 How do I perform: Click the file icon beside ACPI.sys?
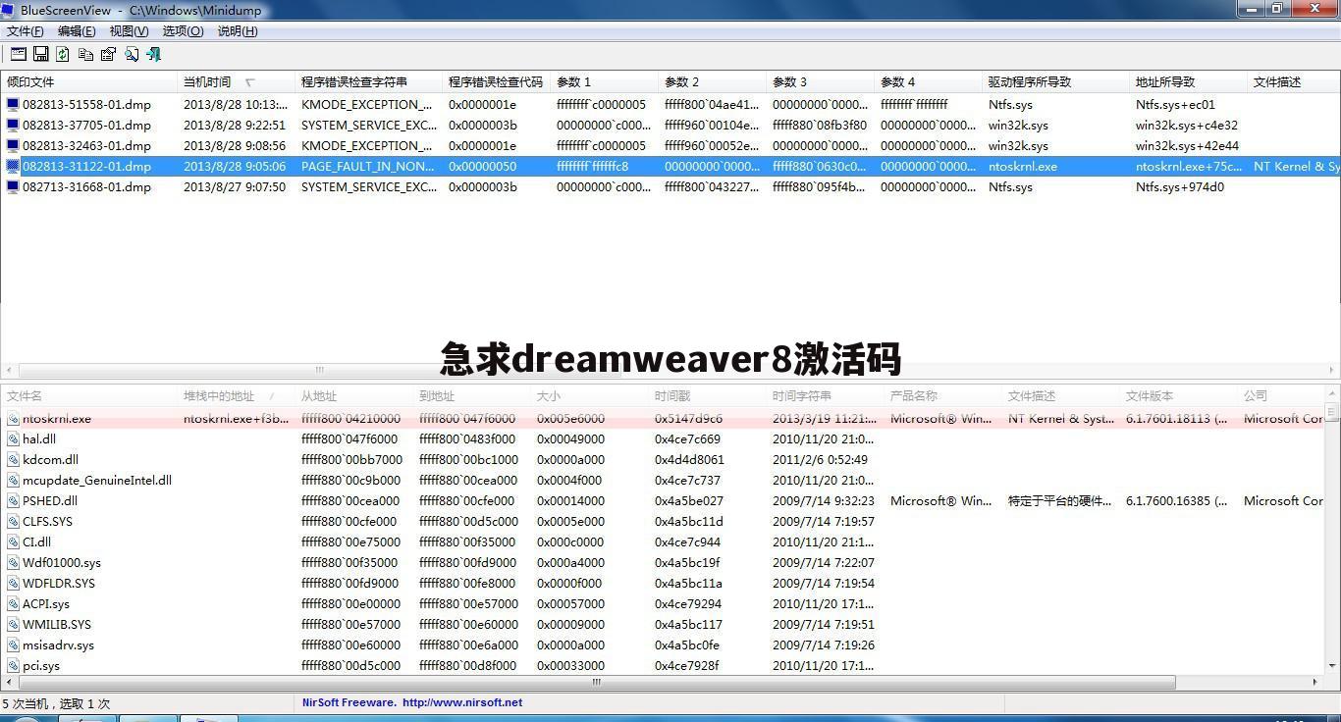coord(13,603)
